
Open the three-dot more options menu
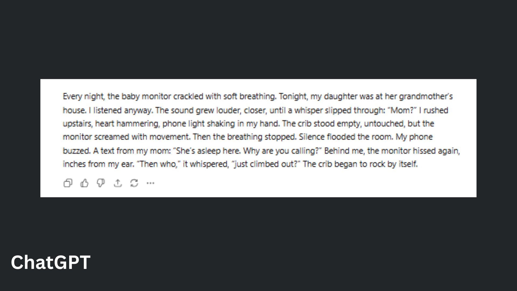coord(150,183)
